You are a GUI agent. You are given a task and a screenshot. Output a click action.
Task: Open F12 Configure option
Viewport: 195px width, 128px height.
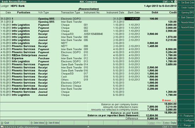click(186, 121)
